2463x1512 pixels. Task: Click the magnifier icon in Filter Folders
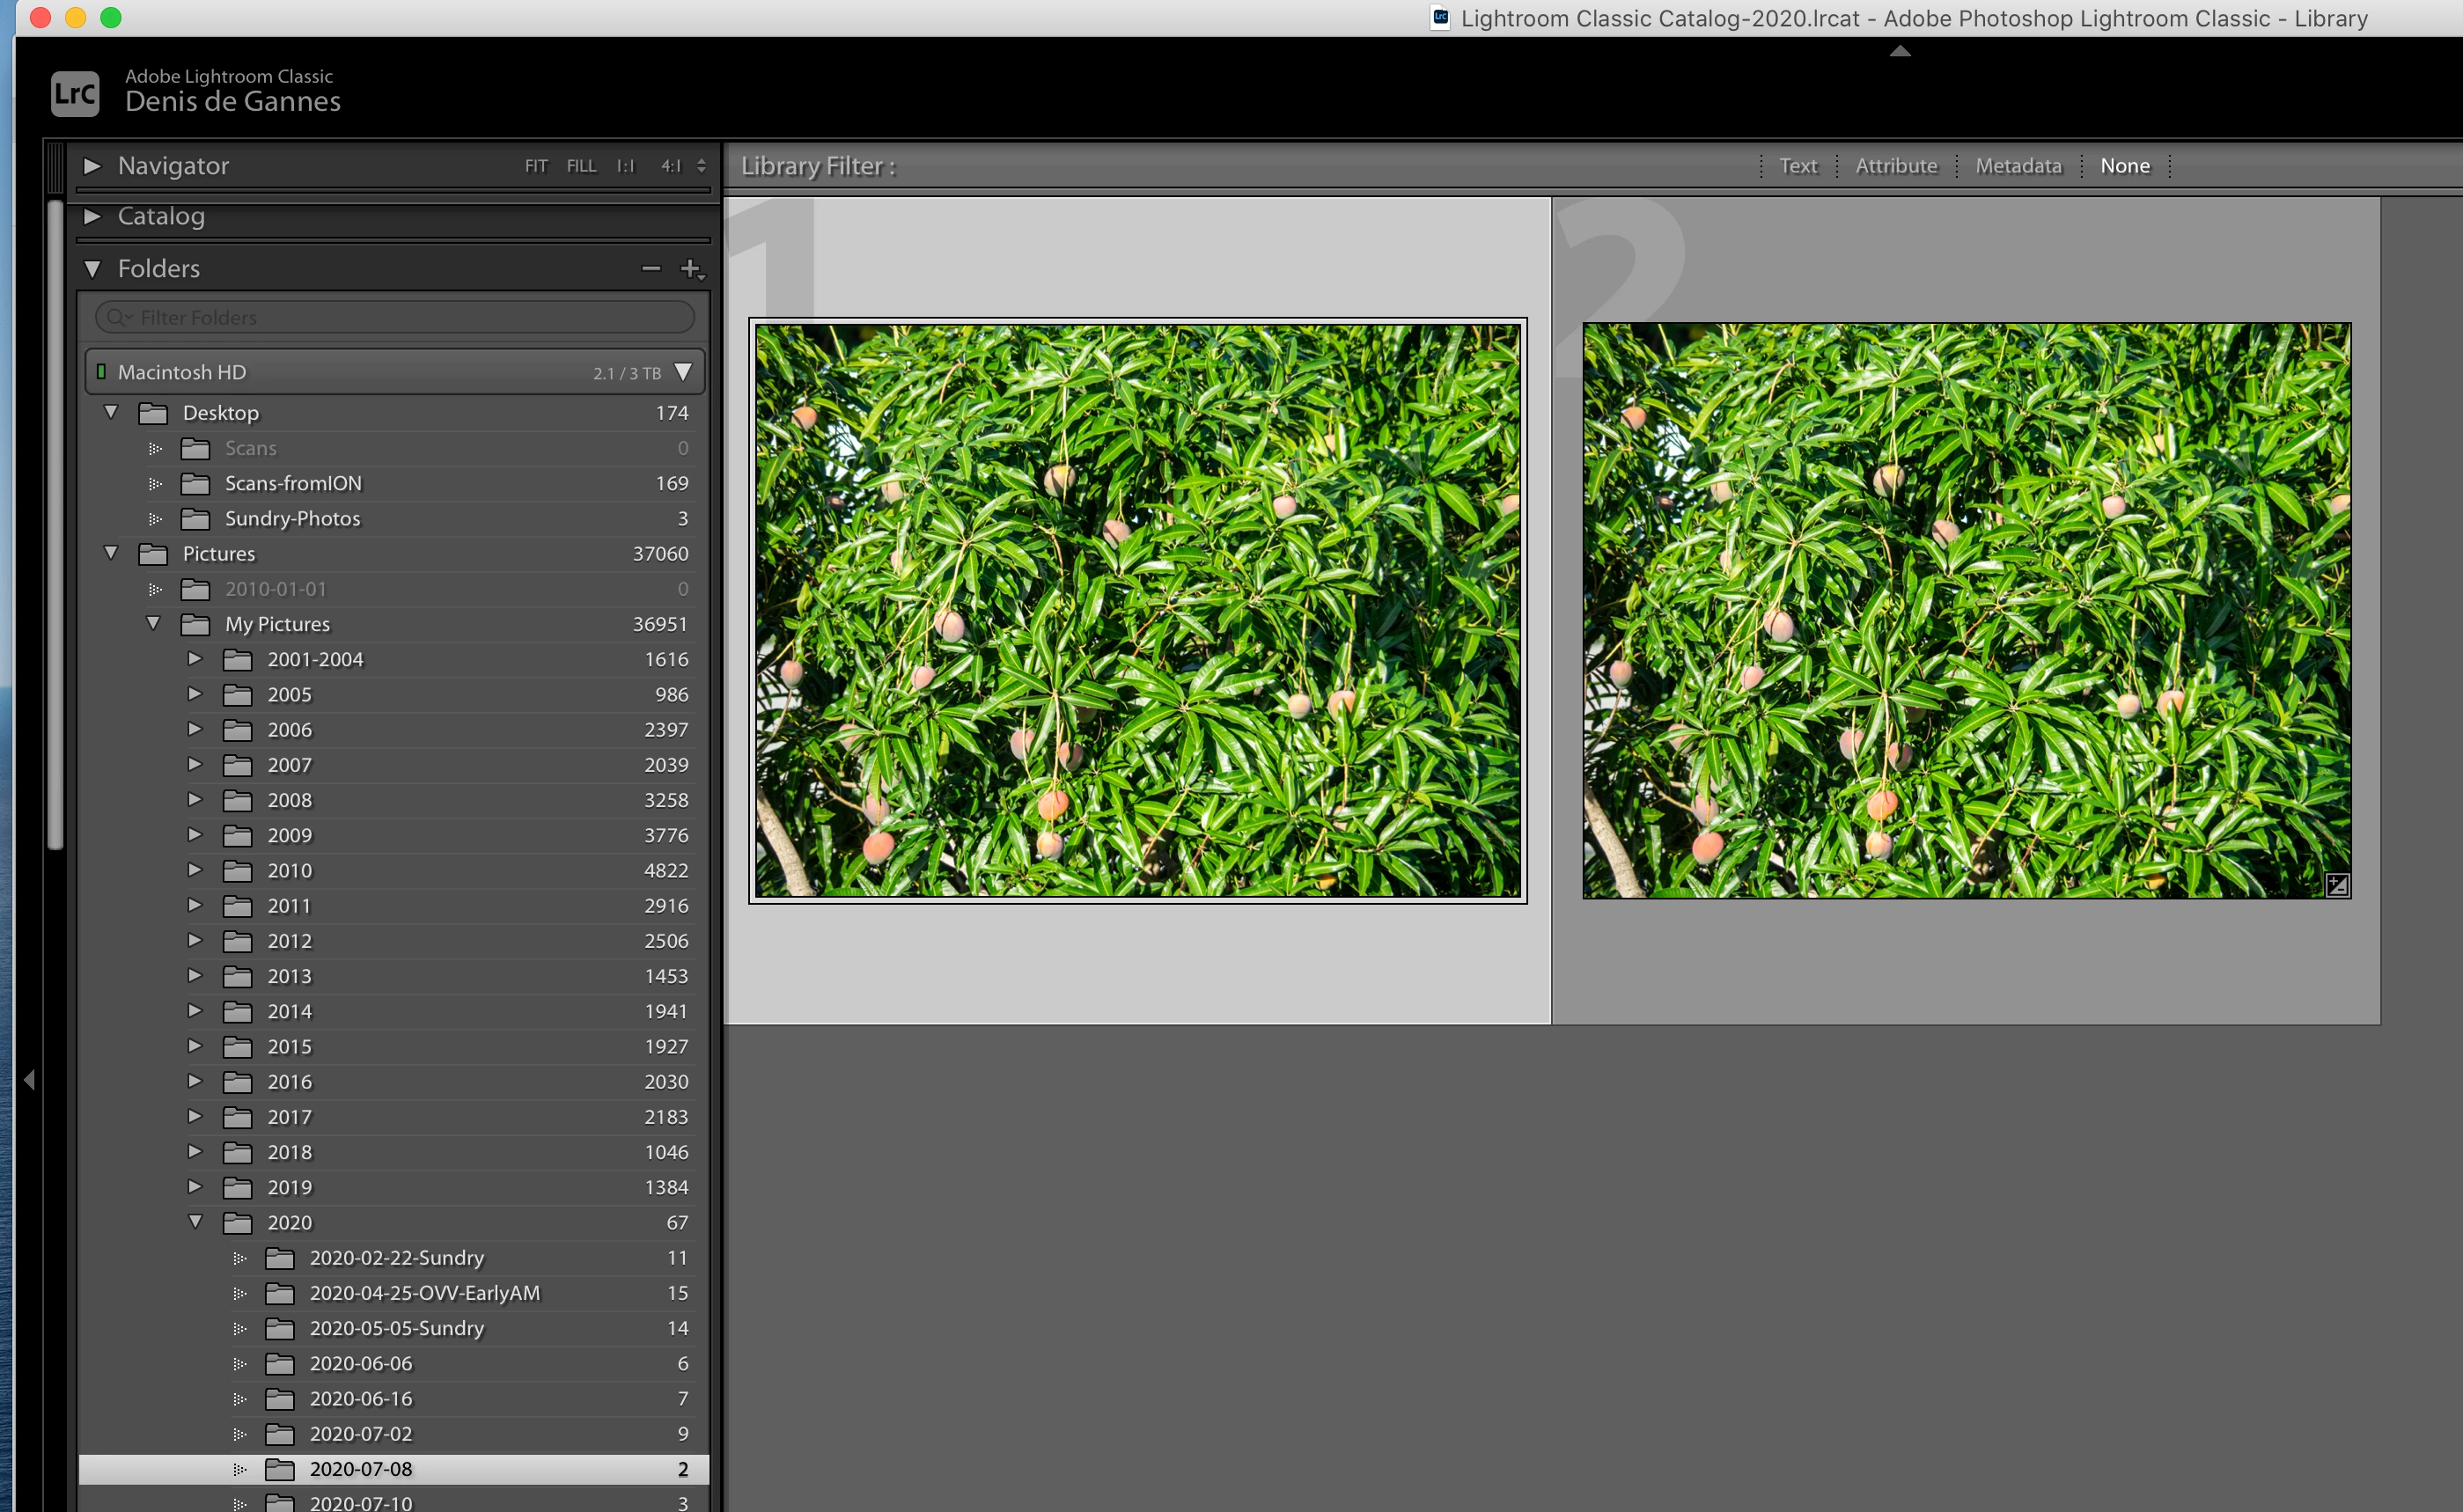coord(118,317)
